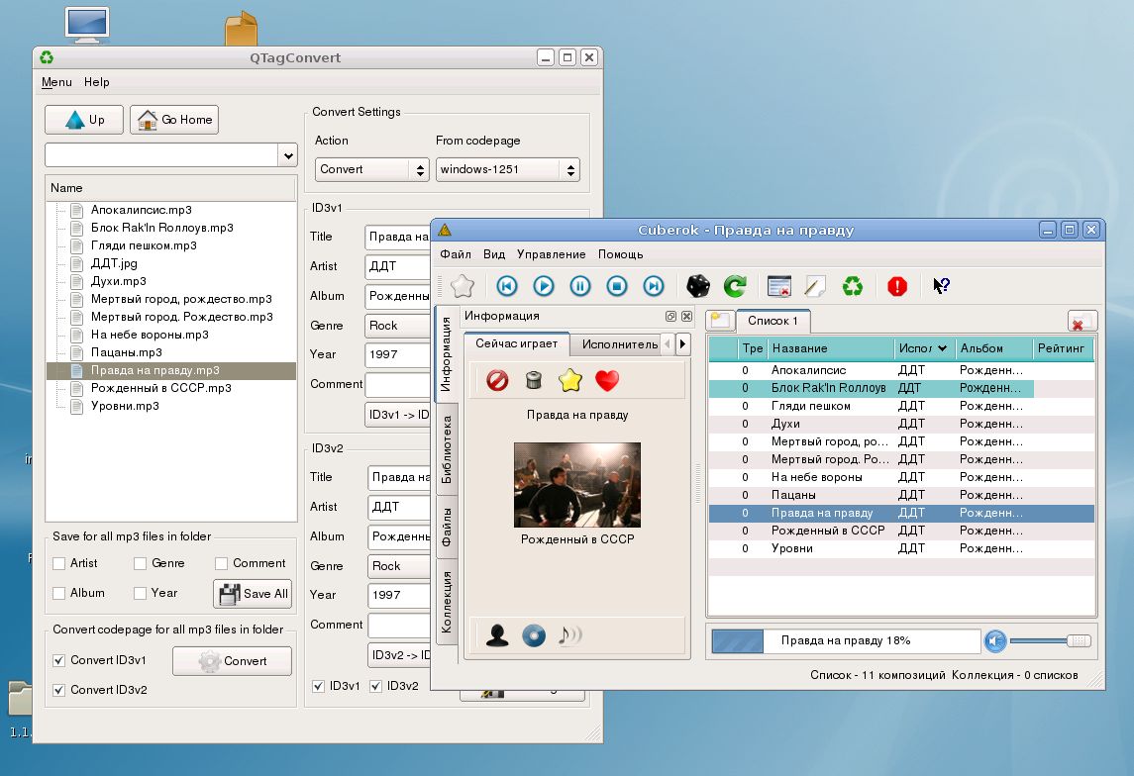The height and width of the screenshot is (776, 1134).
Task: Click the ID3v1 Year field showing 1997
Action: coord(398,354)
